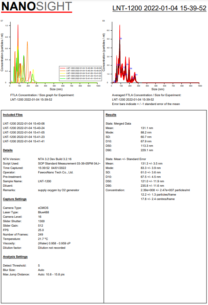Click the merged SD value '60.7 nm'
The height and width of the screenshot is (305, 208).
tap(146, 137)
